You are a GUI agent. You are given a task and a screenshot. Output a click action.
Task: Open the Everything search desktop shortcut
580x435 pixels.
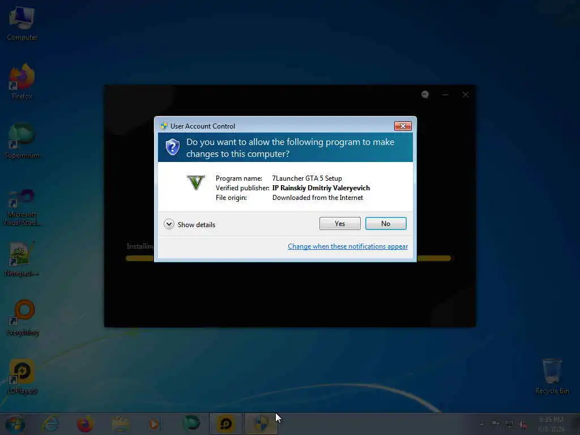pos(22,318)
